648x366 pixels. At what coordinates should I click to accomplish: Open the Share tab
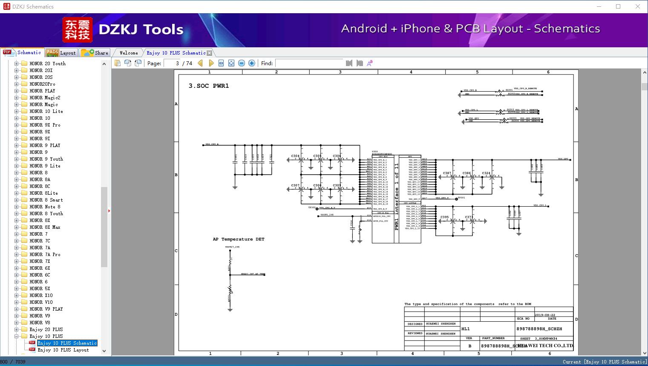(x=95, y=53)
